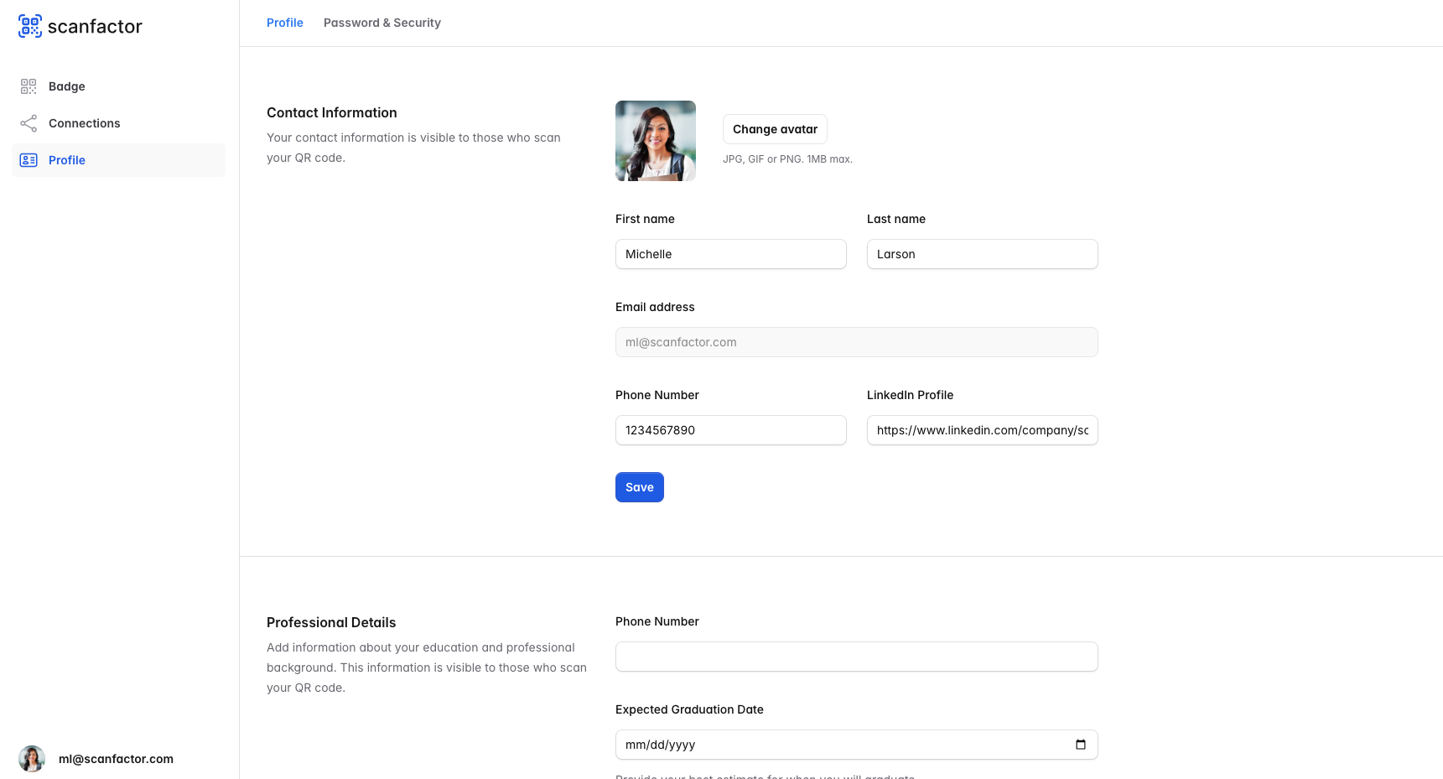Switch to the Password & Security tab

[382, 23]
